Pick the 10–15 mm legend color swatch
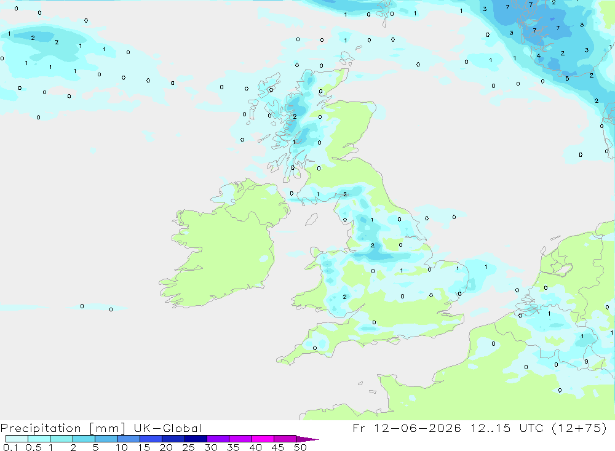615x451 pixels. [129, 439]
